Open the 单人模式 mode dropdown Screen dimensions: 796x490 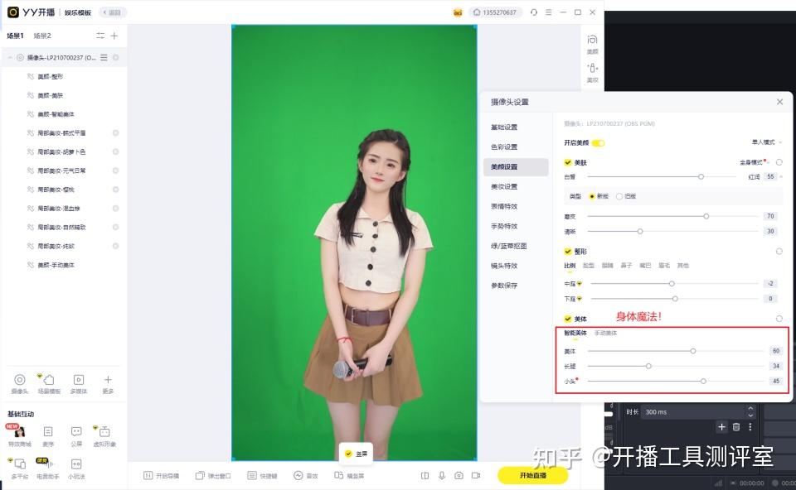tap(764, 142)
